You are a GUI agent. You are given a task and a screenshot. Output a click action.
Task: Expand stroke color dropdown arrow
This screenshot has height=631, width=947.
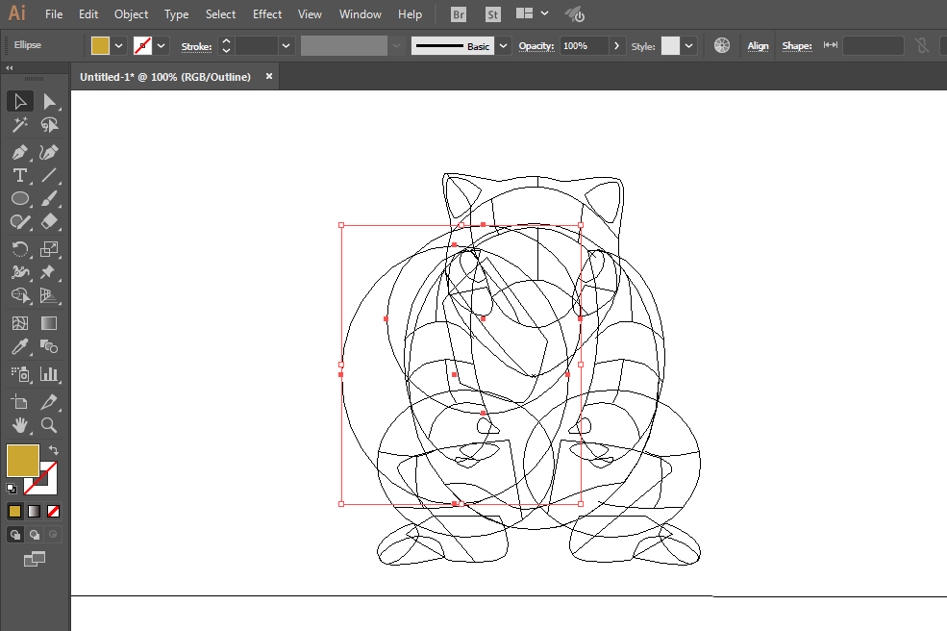tap(162, 46)
